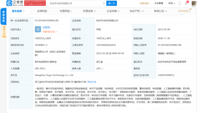Click the 刘 avatar of legal representative

coord(38,29)
